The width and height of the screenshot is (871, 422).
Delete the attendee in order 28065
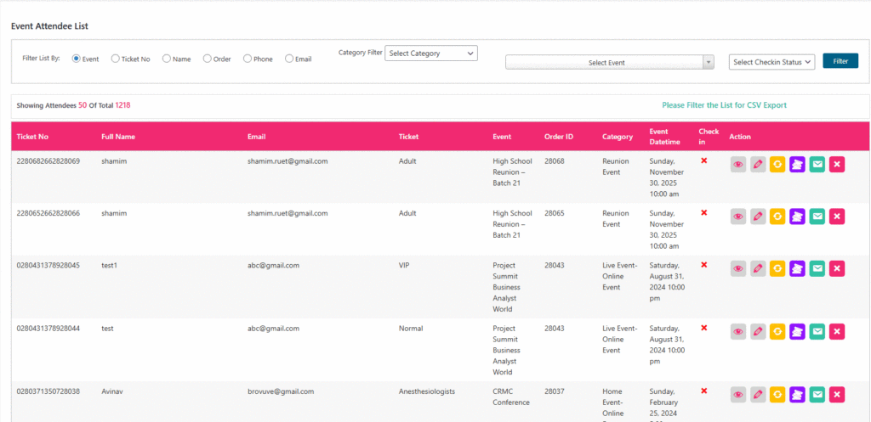click(x=837, y=217)
